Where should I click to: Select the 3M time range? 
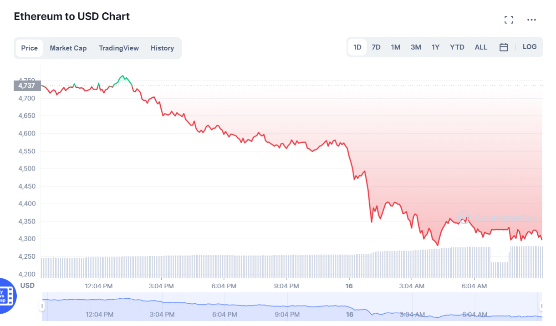point(415,47)
